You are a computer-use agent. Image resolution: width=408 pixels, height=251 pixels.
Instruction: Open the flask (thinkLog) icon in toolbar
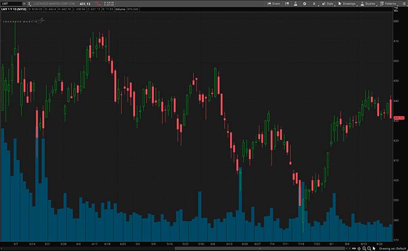[295, 3]
